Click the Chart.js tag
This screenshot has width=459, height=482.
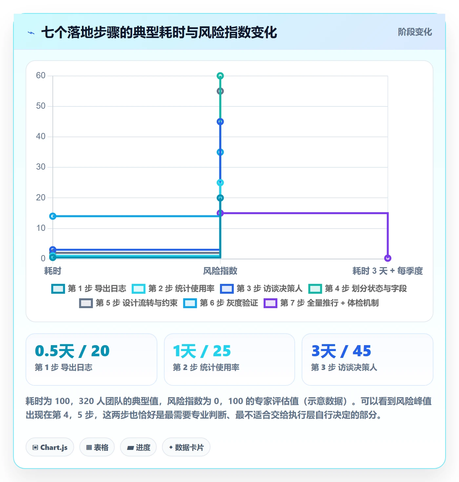click(x=50, y=447)
